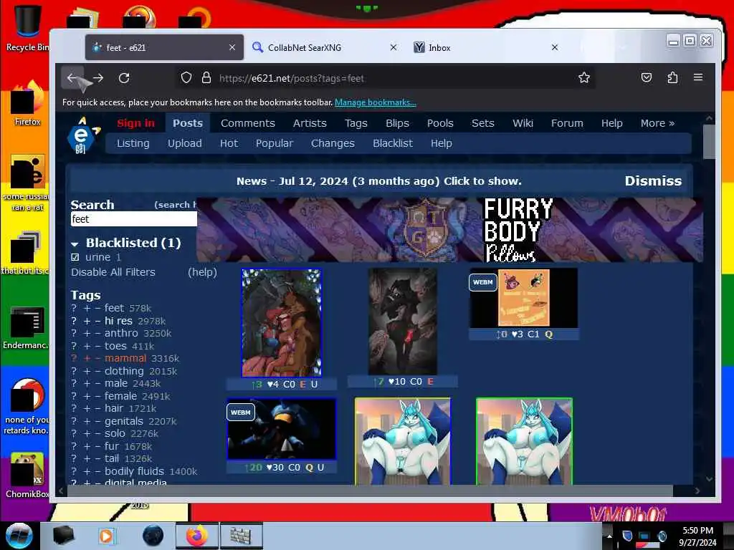This screenshot has width=734, height=550.
Task: Bookmark this page with the star icon
Action: pos(583,77)
